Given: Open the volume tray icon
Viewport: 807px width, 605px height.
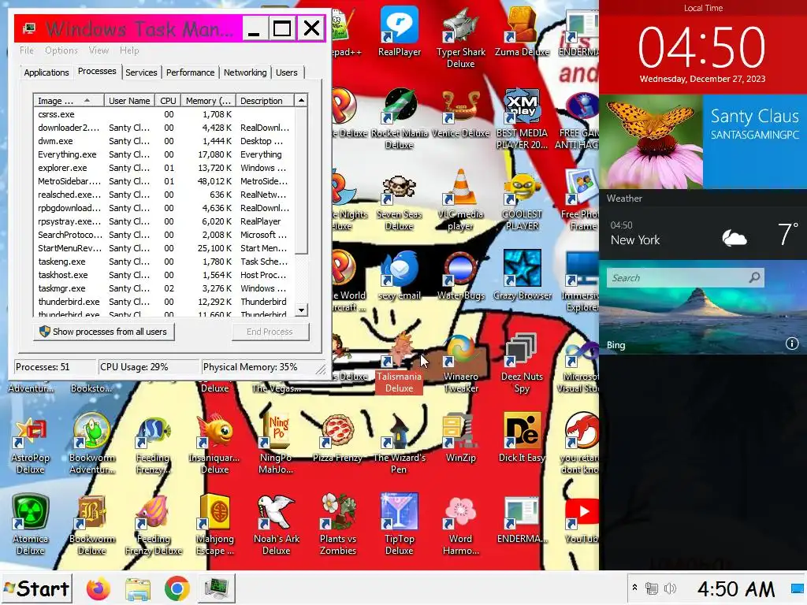Looking at the screenshot, I should 670,588.
